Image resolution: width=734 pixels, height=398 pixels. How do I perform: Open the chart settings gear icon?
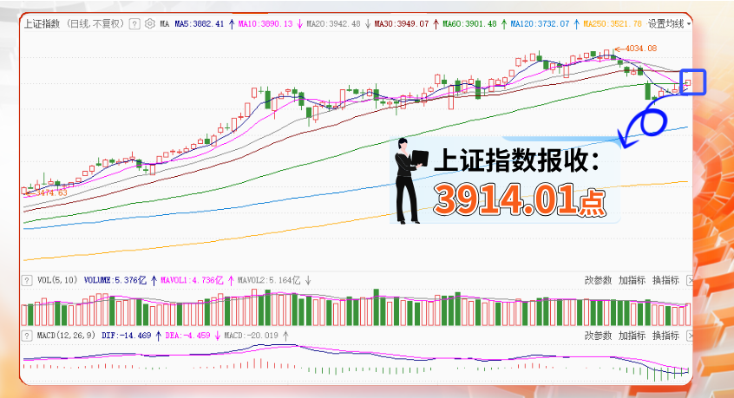pos(150,24)
